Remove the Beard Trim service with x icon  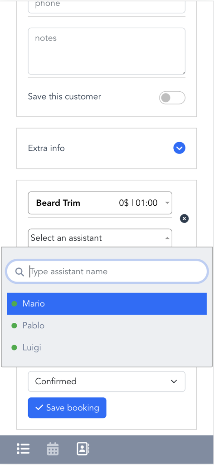coord(184,219)
